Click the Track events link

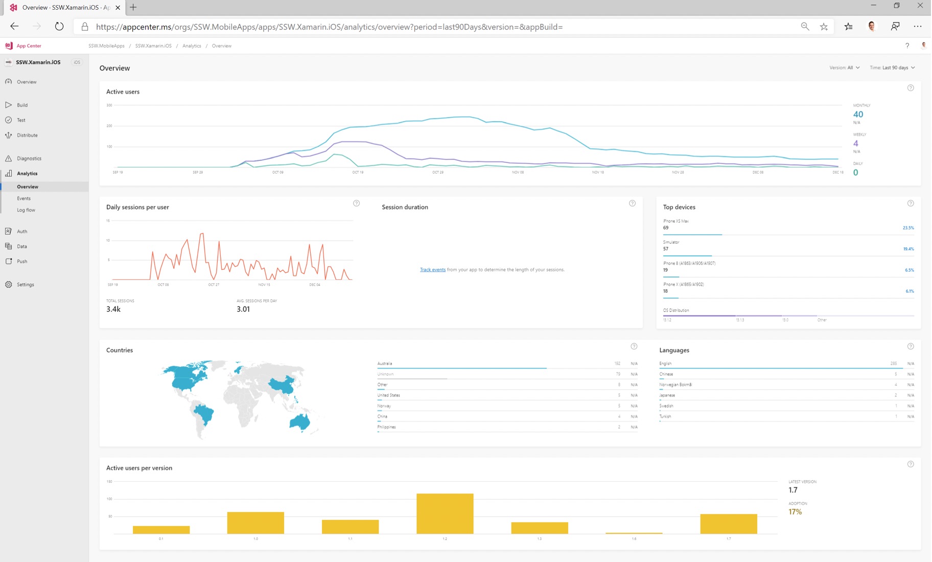tap(432, 270)
